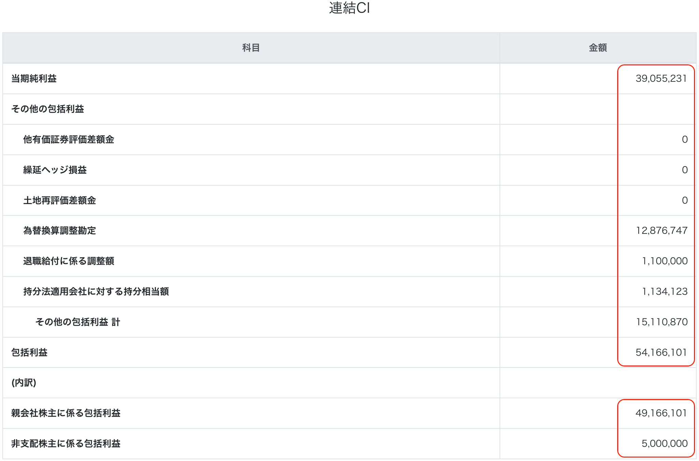Screen dimensions: 699x461
Task: Click the 退職給付に係る調整額 row label
Action: coord(69,261)
